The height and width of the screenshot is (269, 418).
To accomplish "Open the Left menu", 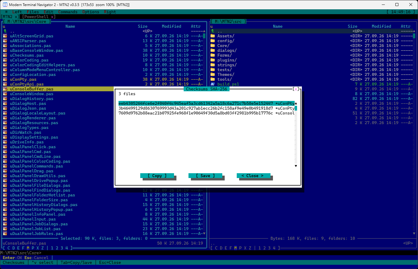I will point(17,12).
